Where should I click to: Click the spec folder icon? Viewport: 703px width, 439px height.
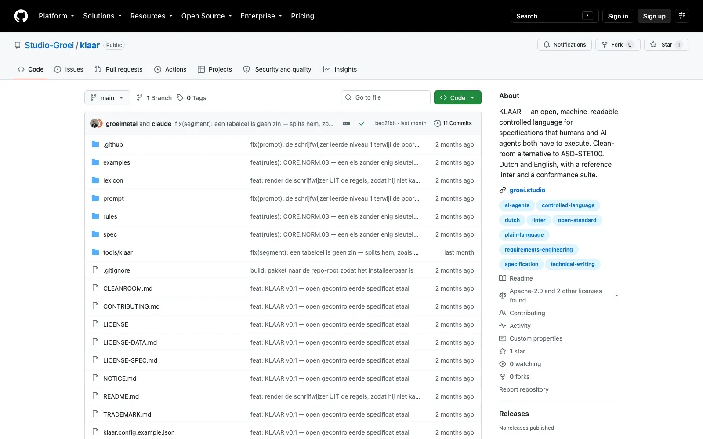coord(95,234)
